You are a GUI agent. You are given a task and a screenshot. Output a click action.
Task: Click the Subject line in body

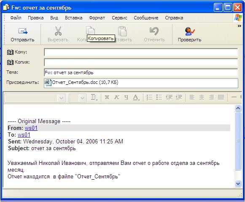[42, 148]
